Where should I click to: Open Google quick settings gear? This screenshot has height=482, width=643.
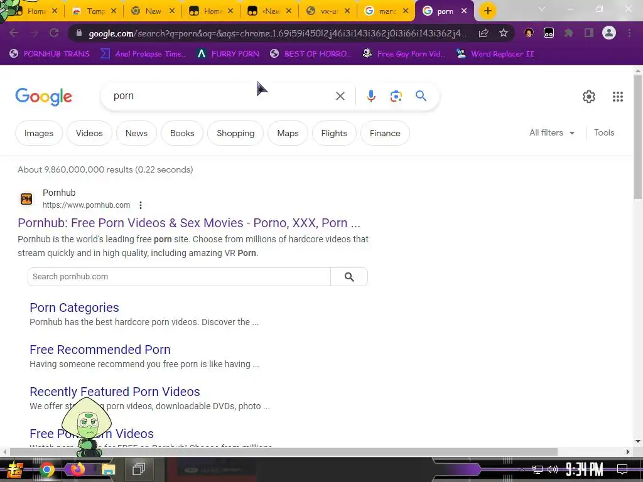click(x=589, y=97)
